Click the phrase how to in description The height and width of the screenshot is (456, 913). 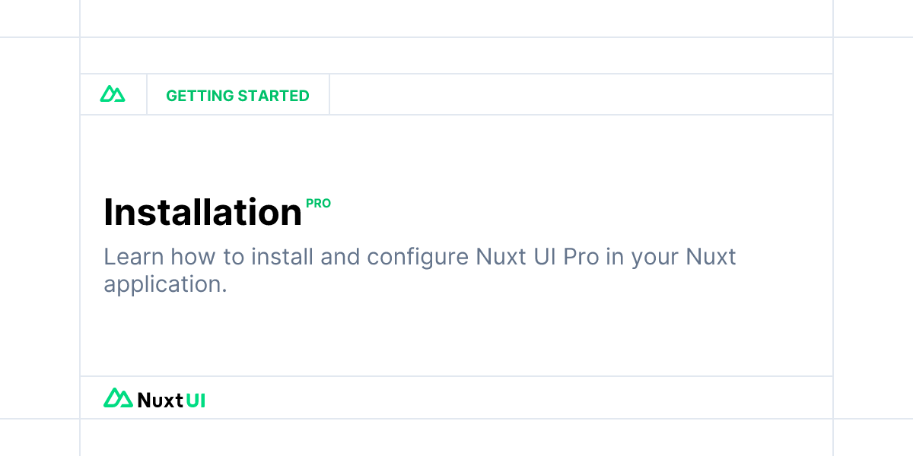(x=208, y=257)
